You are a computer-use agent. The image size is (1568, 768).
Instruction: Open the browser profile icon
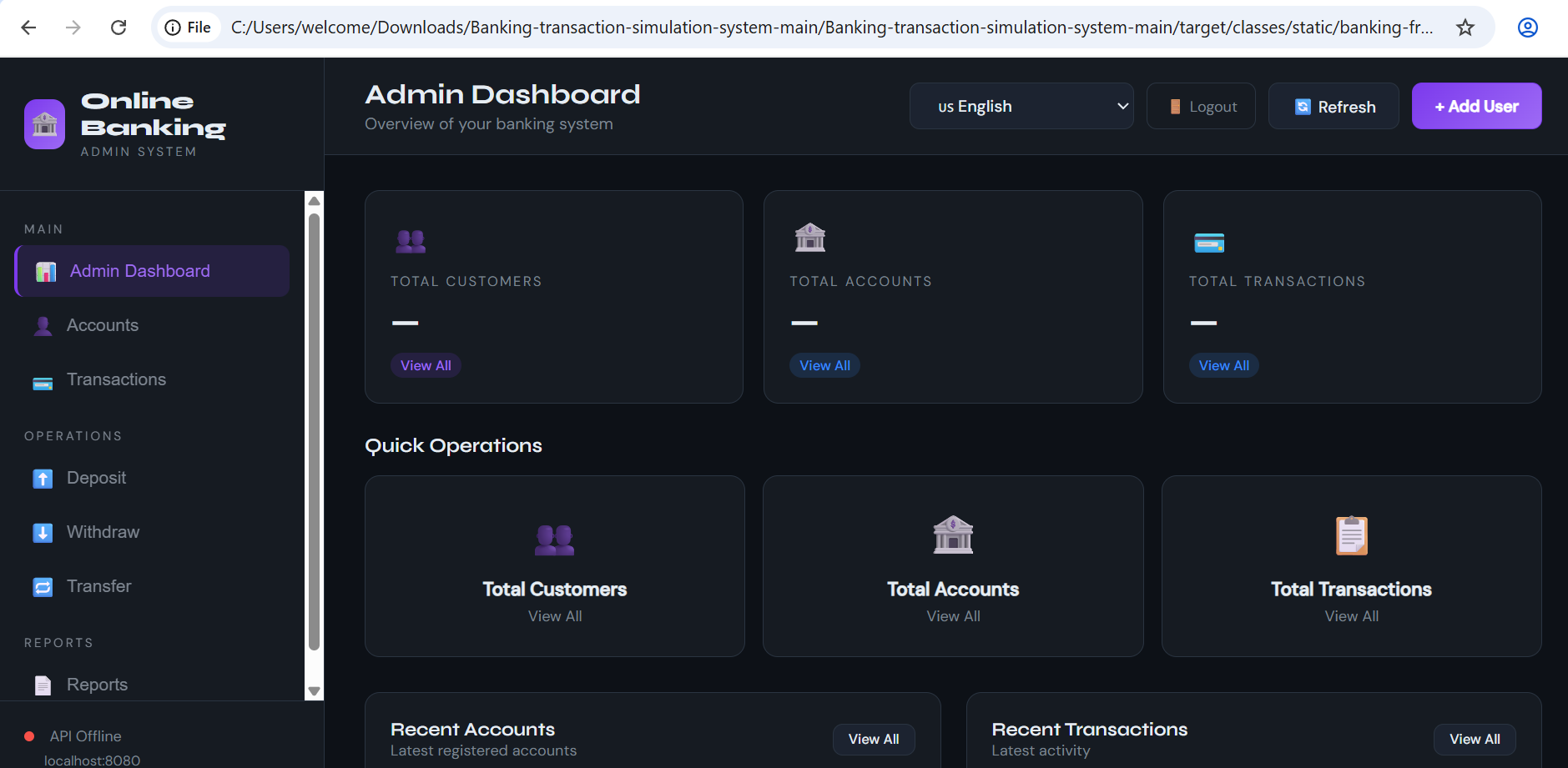[x=1528, y=28]
